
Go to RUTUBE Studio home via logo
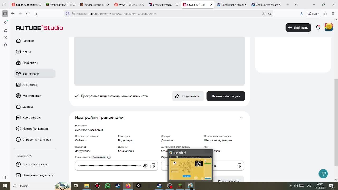coord(39,28)
